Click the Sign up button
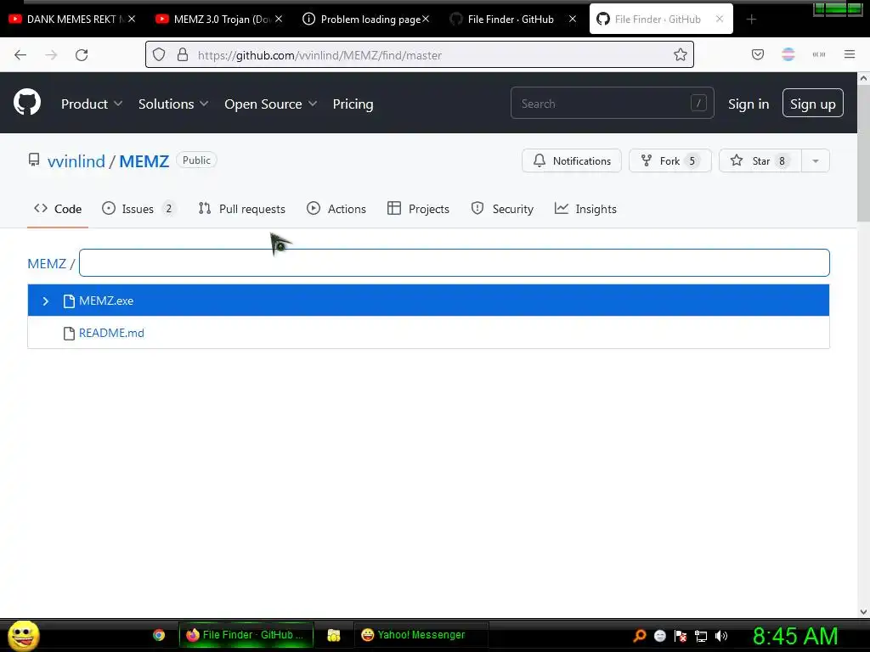Image resolution: width=870 pixels, height=652 pixels. click(813, 103)
